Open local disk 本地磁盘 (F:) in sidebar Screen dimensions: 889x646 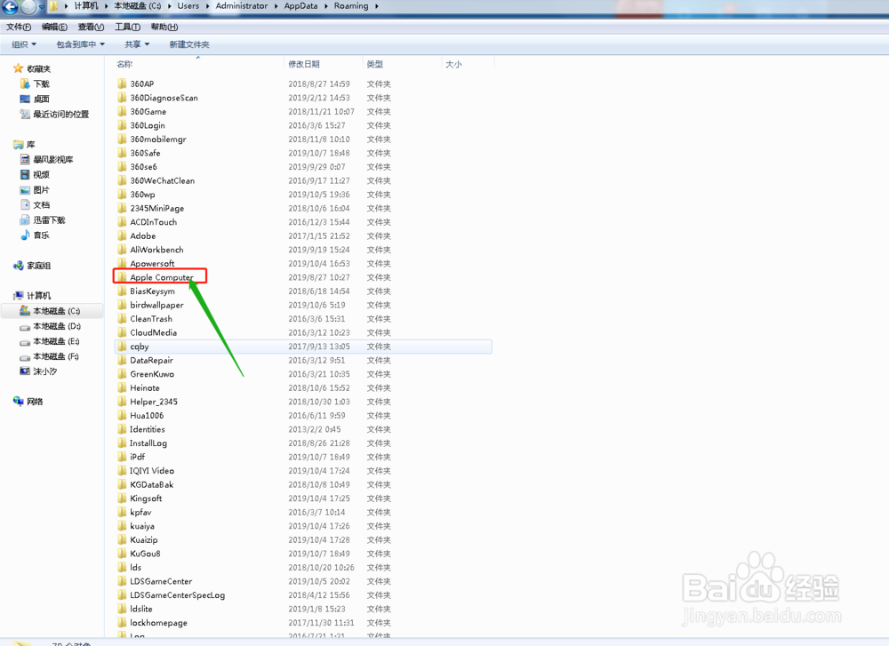[50, 356]
